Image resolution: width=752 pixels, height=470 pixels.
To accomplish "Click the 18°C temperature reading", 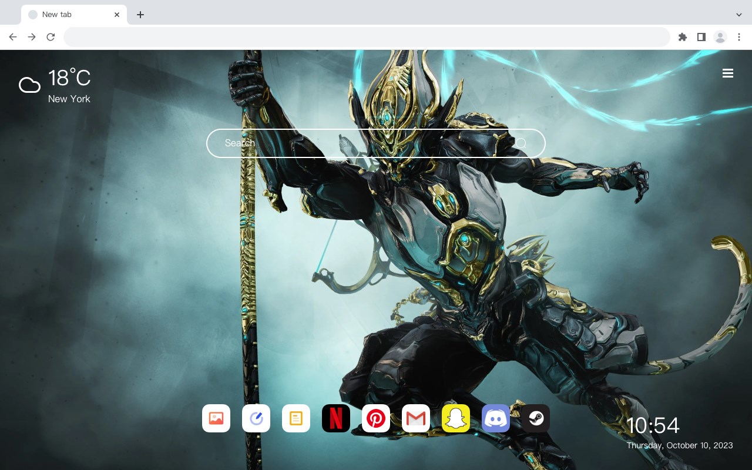I will click(x=69, y=78).
